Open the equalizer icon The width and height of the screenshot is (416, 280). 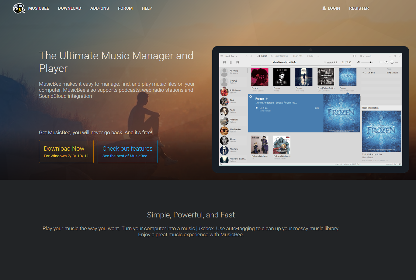click(x=381, y=62)
